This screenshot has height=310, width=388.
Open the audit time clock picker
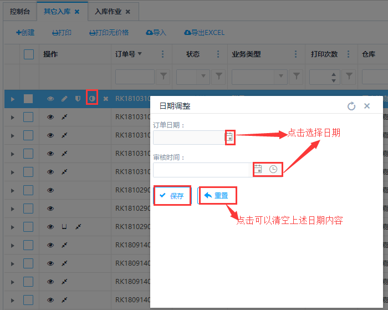click(x=273, y=169)
